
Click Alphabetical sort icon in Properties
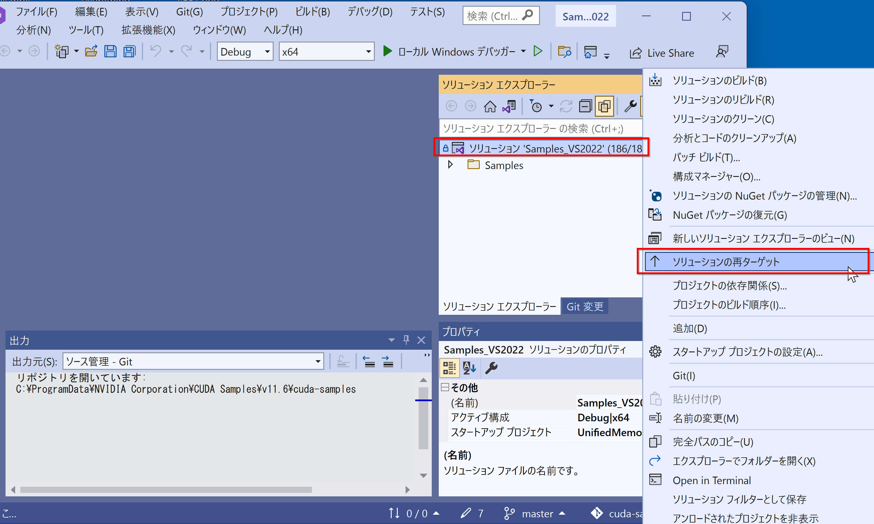pyautogui.click(x=470, y=368)
